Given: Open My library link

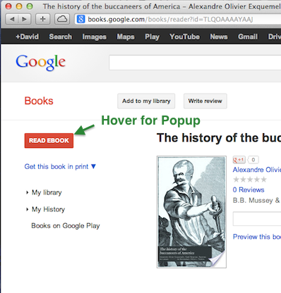Looking at the screenshot, I should pos(47,192).
